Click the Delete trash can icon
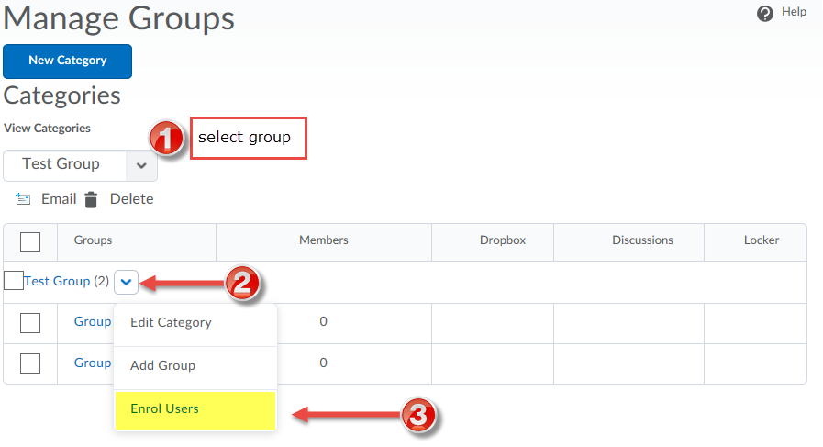Viewport: 823px width, 447px height. (91, 199)
